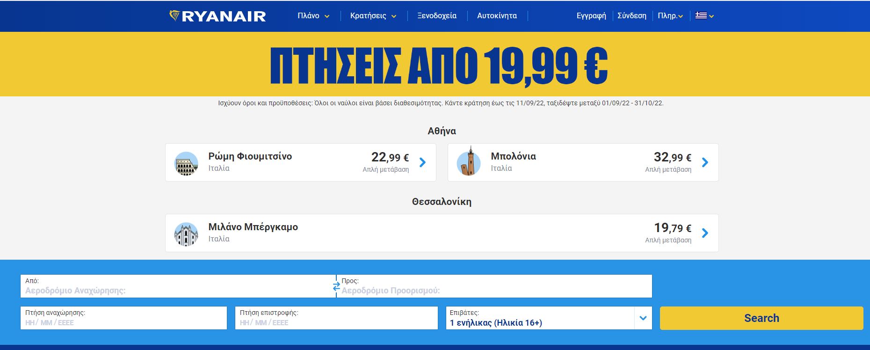Click the yellow Search button
This screenshot has height=350, width=870.
[x=761, y=318]
